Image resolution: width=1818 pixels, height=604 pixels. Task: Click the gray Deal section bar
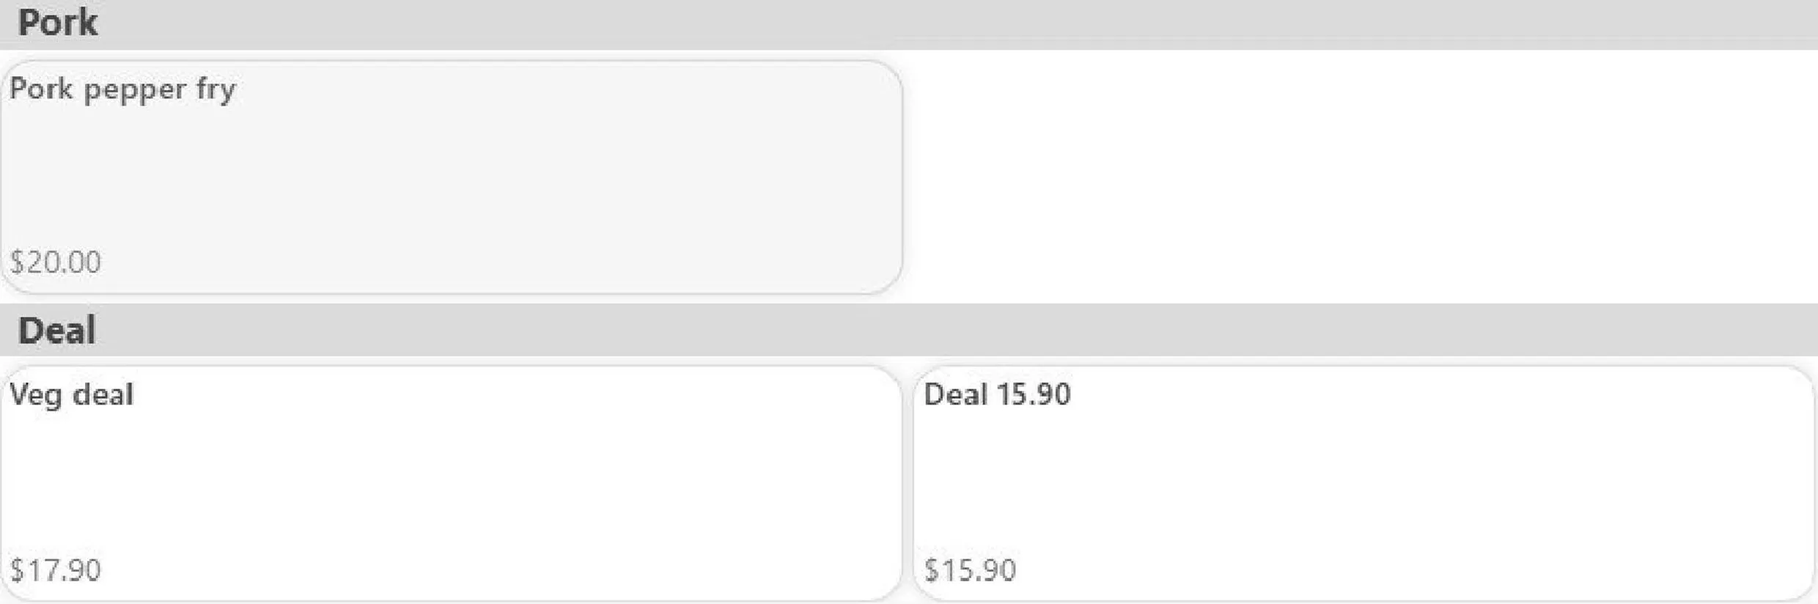(909, 330)
